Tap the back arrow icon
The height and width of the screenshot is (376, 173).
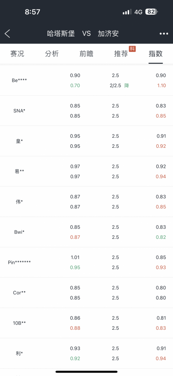pyautogui.click(x=8, y=34)
